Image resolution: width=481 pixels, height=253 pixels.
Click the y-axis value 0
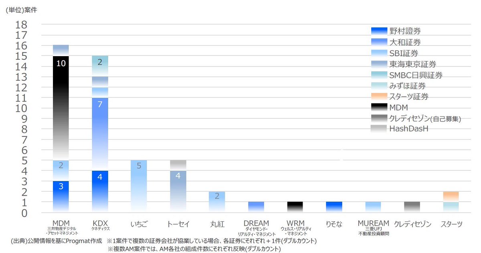24,213
